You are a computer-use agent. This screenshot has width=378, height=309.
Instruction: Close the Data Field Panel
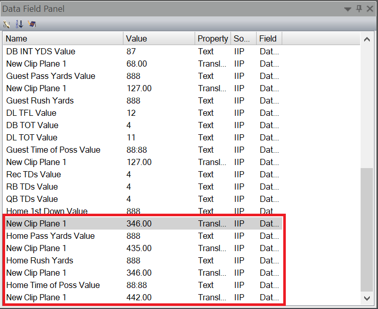[370, 9]
